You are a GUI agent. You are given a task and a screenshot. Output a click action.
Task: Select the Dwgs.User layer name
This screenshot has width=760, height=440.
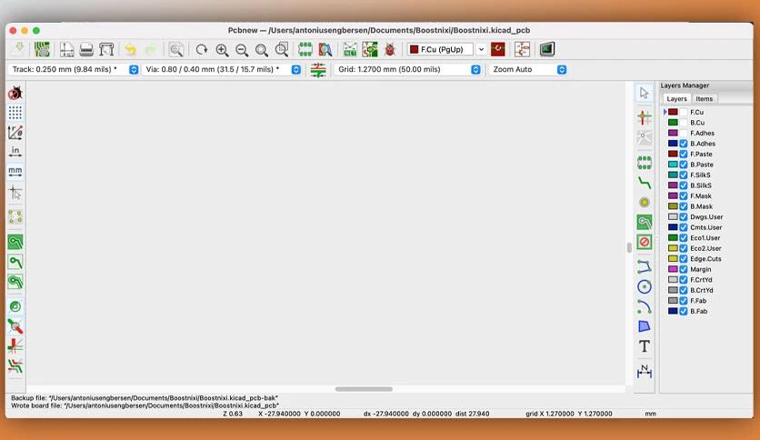[x=706, y=217]
